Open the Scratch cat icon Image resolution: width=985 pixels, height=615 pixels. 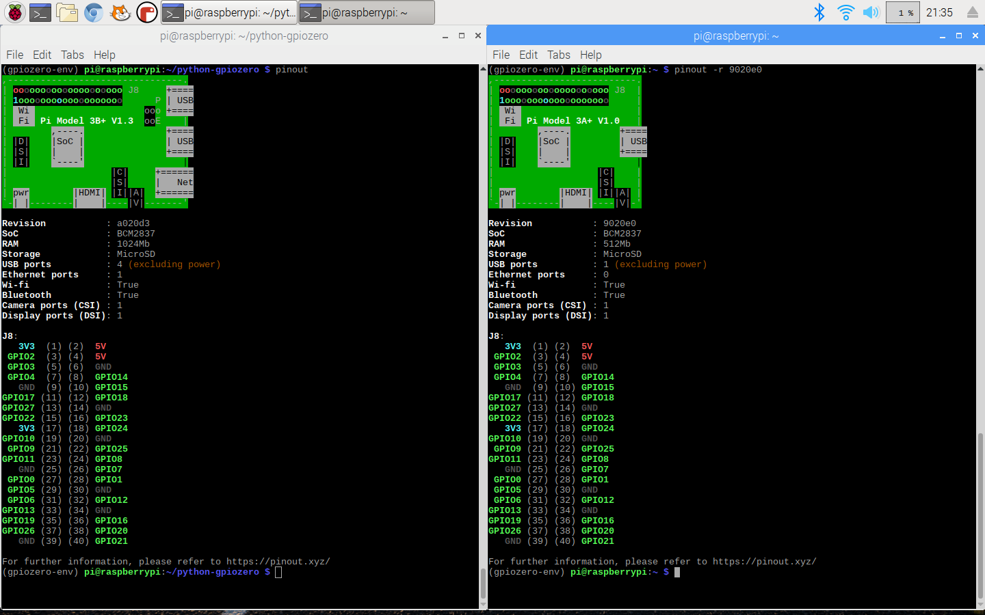[x=120, y=12]
